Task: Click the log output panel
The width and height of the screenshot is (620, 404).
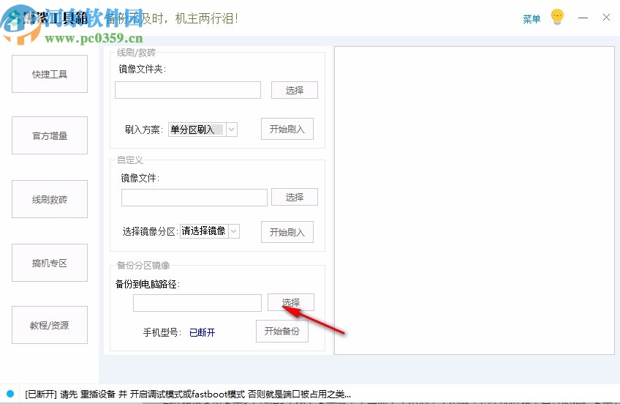Action: point(475,201)
